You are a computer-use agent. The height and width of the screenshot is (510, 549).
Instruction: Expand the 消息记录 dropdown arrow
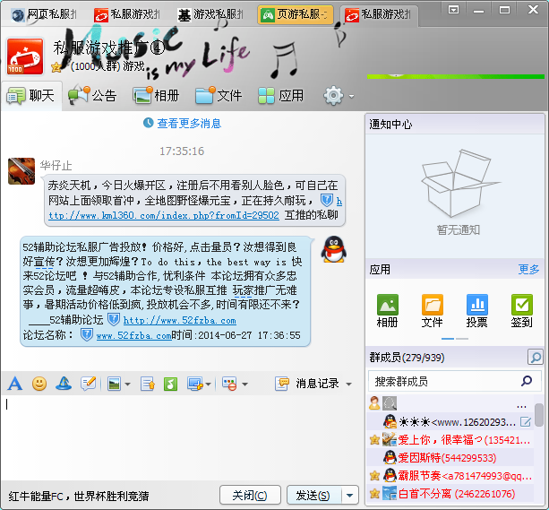[x=348, y=385]
